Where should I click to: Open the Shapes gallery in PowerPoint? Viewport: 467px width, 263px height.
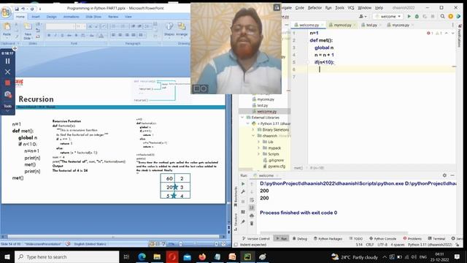coord(169,30)
